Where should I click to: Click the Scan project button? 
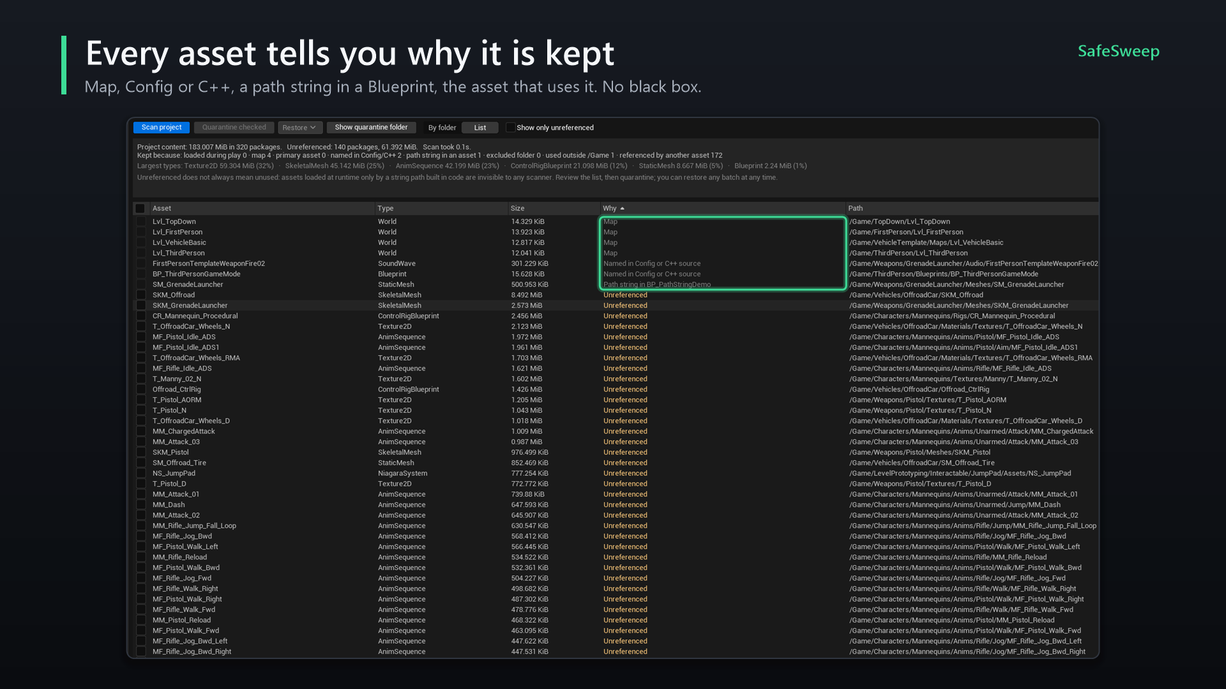pos(161,128)
